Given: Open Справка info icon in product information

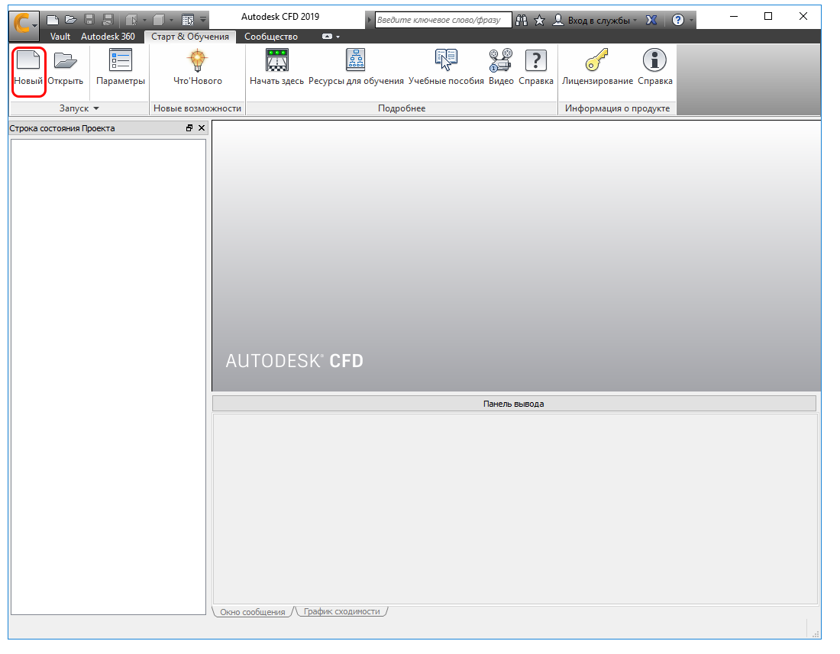Looking at the screenshot, I should [654, 67].
